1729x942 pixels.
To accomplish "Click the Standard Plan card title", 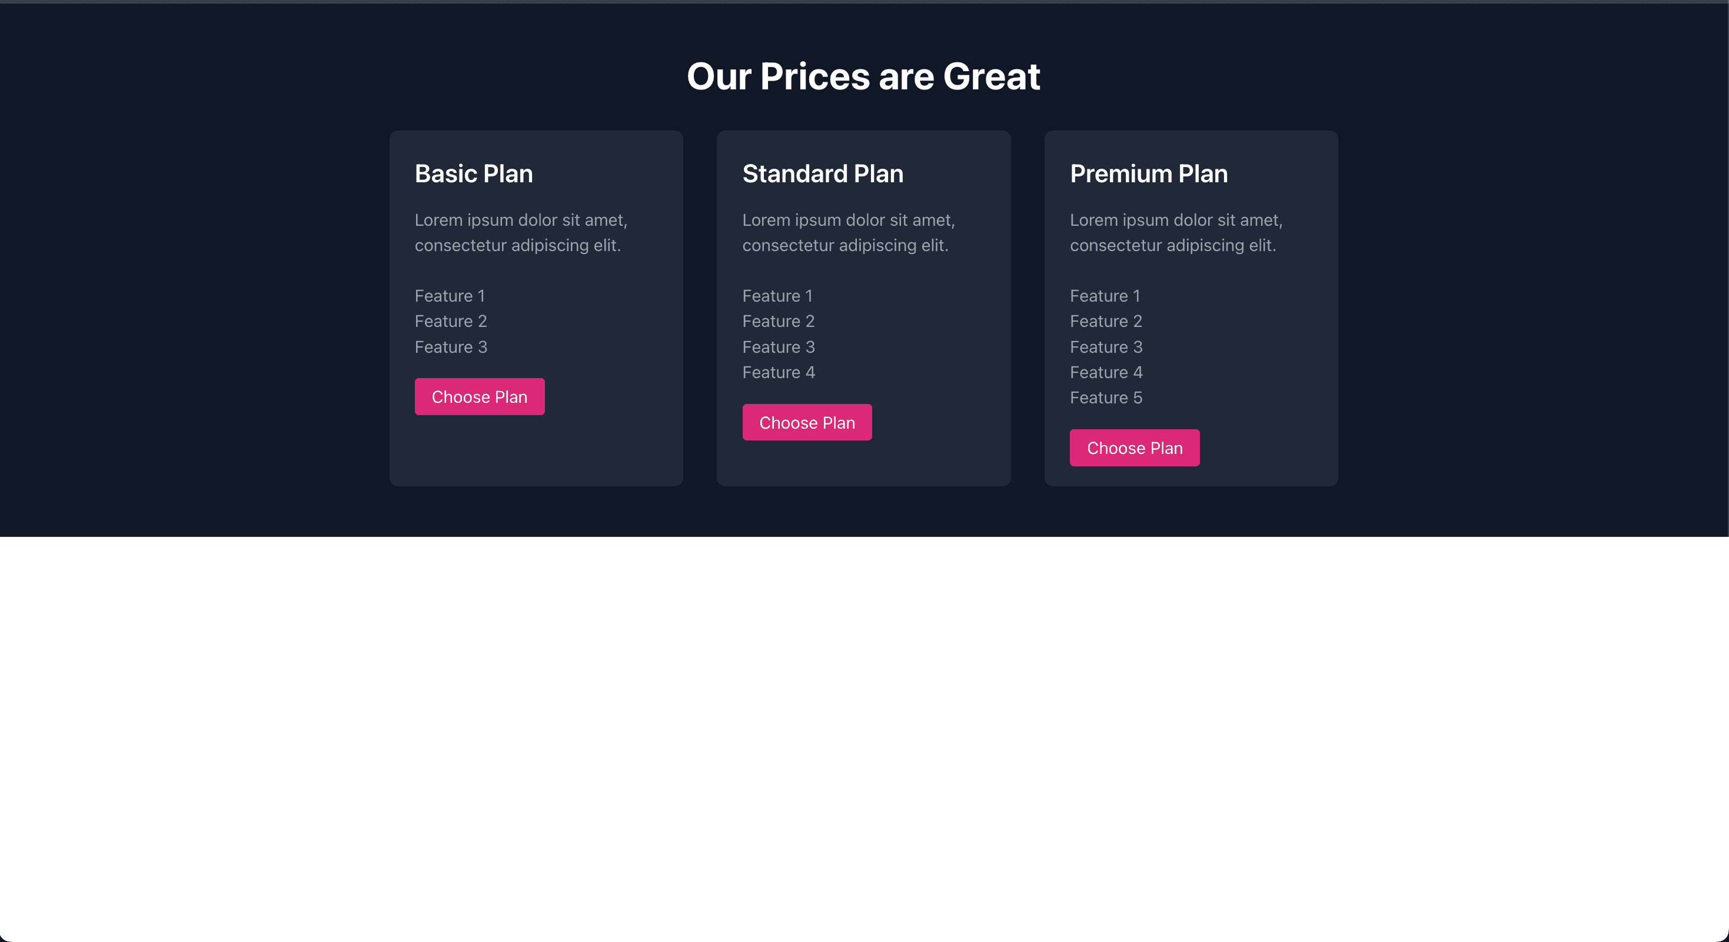I will coord(822,173).
